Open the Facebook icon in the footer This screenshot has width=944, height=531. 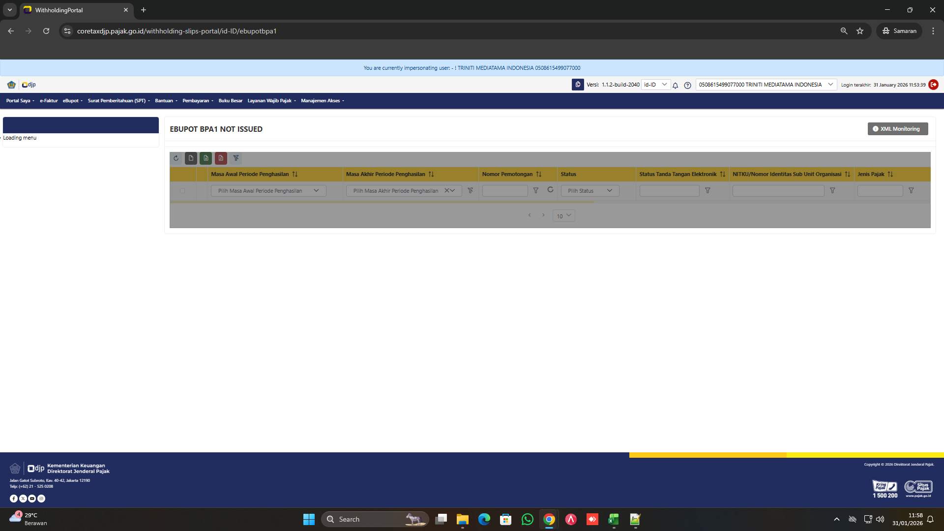[x=14, y=499]
